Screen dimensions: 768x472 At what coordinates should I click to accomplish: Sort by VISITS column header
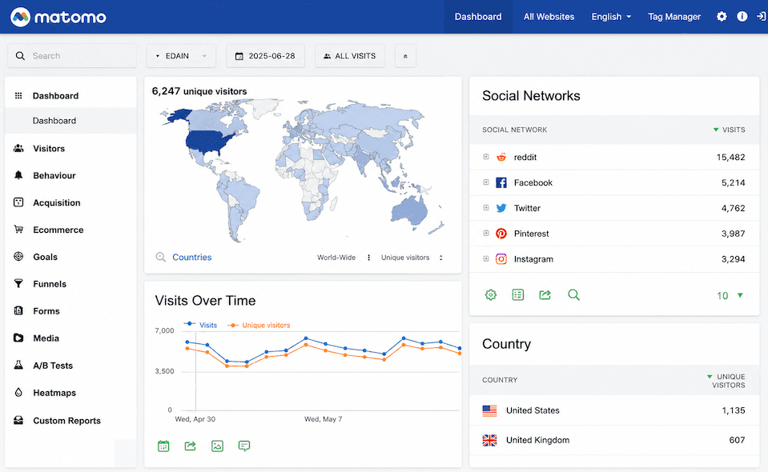coord(729,130)
